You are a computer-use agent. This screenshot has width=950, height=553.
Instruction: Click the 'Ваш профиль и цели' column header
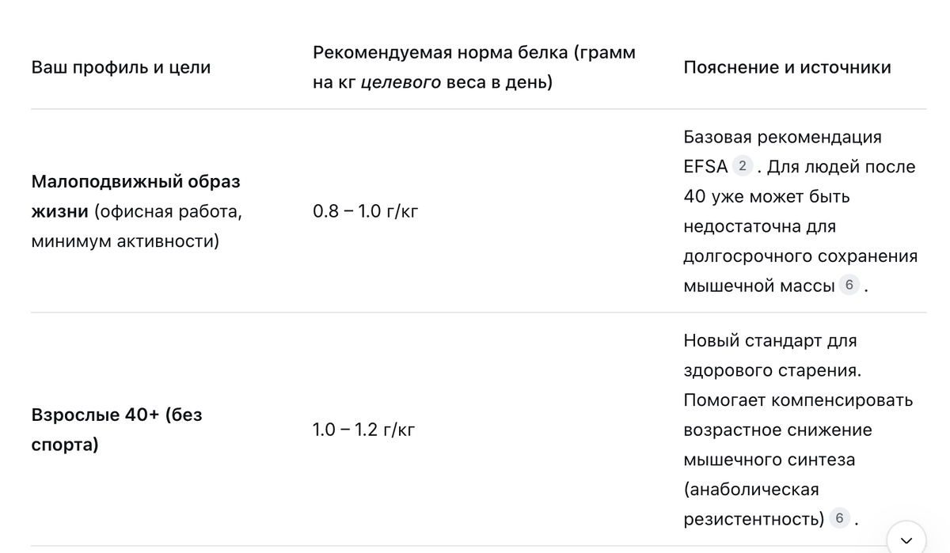tap(121, 67)
